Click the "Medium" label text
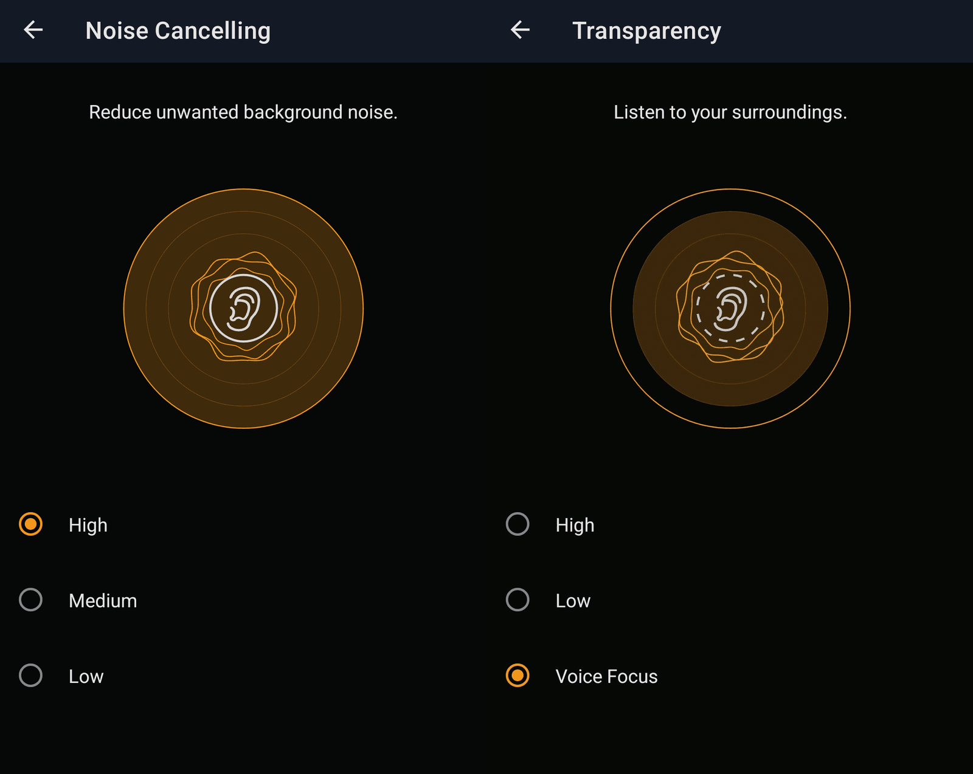The height and width of the screenshot is (774, 973). [x=103, y=601]
